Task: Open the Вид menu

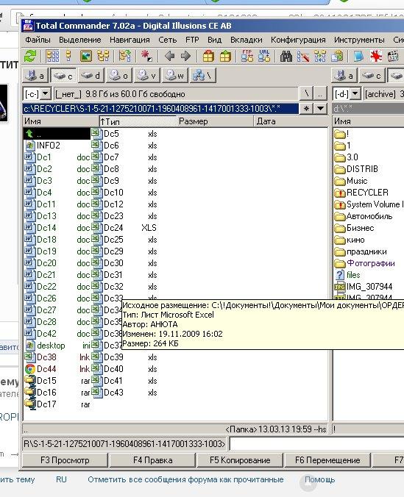Action: tap(215, 40)
